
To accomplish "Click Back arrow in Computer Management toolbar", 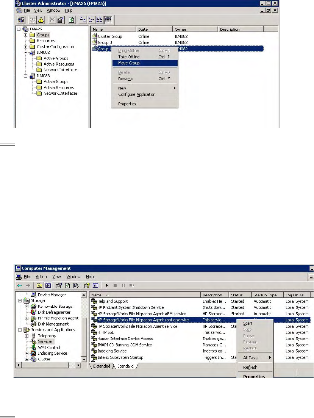I will click(x=20, y=285).
